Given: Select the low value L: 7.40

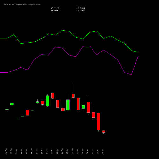Looking at the screenshot, I should pyautogui.click(x=80, y=11).
